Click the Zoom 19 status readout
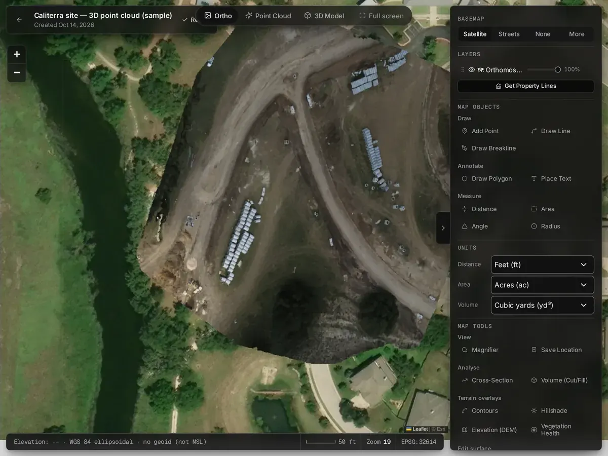Image resolution: width=608 pixels, height=456 pixels. pos(378,442)
